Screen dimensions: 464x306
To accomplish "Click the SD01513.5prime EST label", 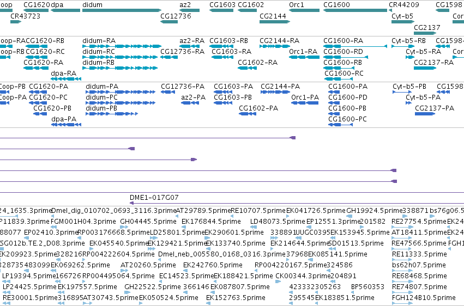I will point(356,243).
